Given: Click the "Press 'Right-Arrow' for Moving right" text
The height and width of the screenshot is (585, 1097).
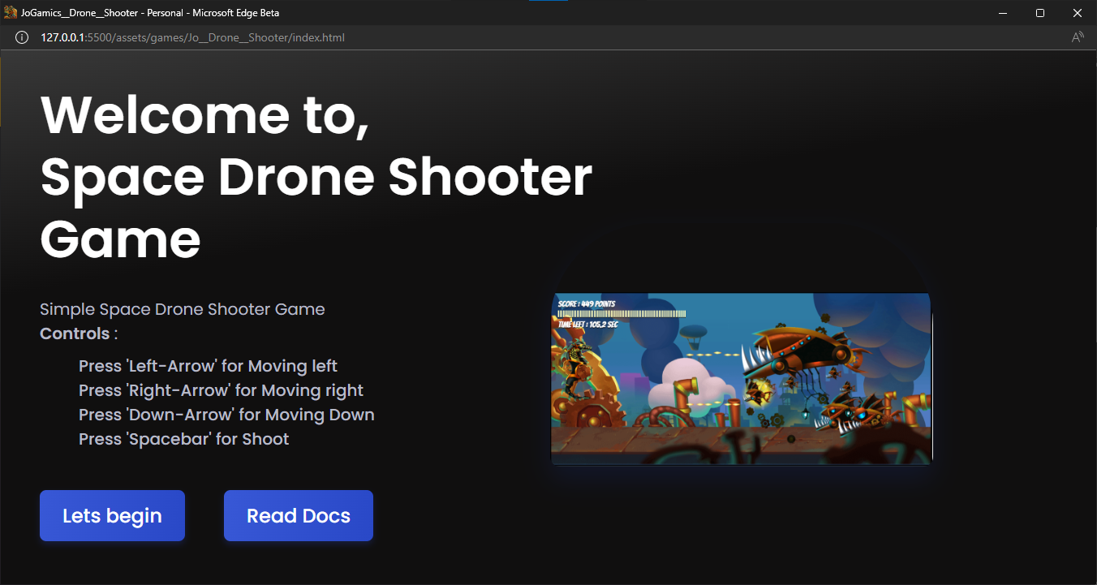Looking at the screenshot, I should (221, 390).
